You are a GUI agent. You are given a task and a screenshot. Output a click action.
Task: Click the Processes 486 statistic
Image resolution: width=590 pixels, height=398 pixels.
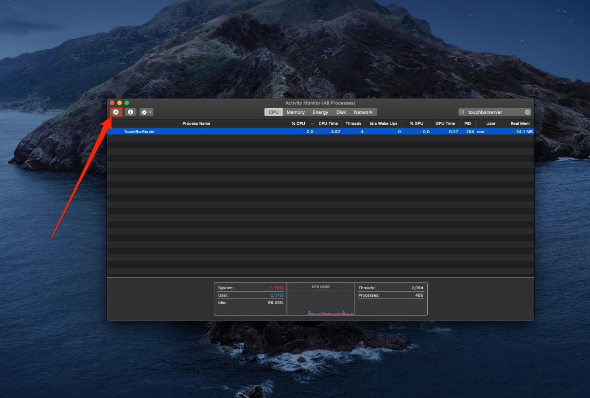point(391,295)
